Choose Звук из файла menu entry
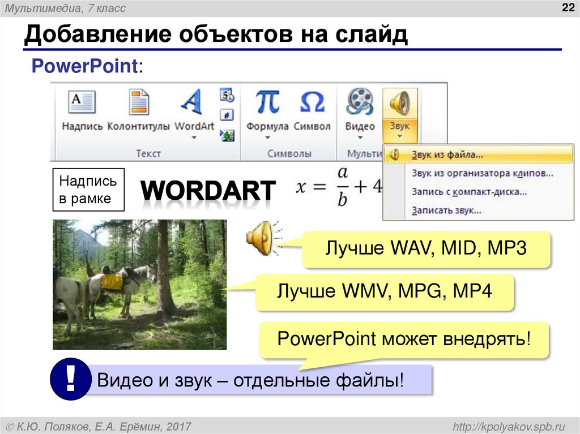Viewport: 580px width, 434px height. point(478,154)
